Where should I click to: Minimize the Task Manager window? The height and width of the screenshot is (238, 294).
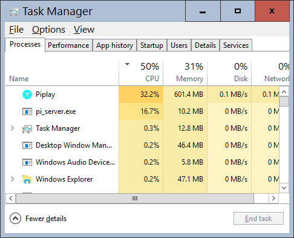[x=203, y=11]
